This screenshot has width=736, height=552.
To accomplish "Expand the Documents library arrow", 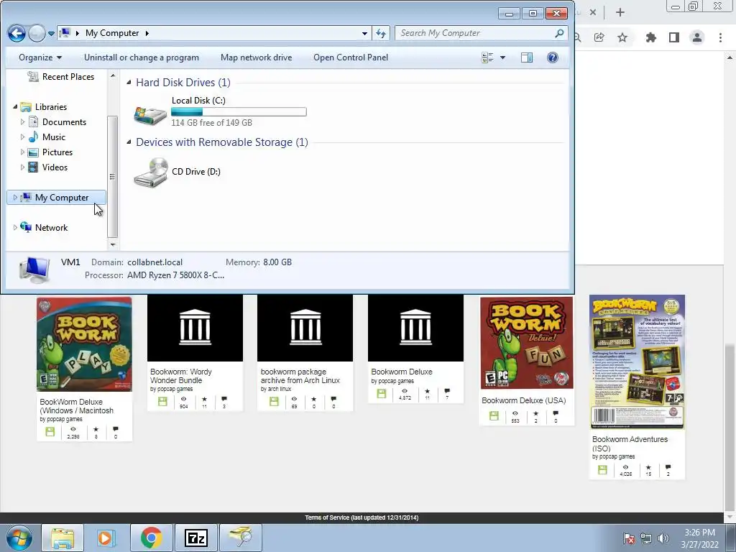I will (22, 122).
